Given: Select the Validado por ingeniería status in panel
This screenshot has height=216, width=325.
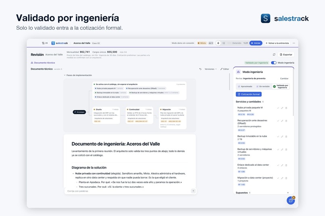Looking at the screenshot, I should click(281, 86).
